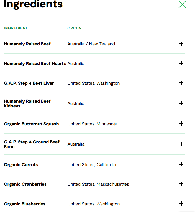Expand the Humanely Raised Beef plus icon
Screen dimensions: 195x212
click(181, 44)
